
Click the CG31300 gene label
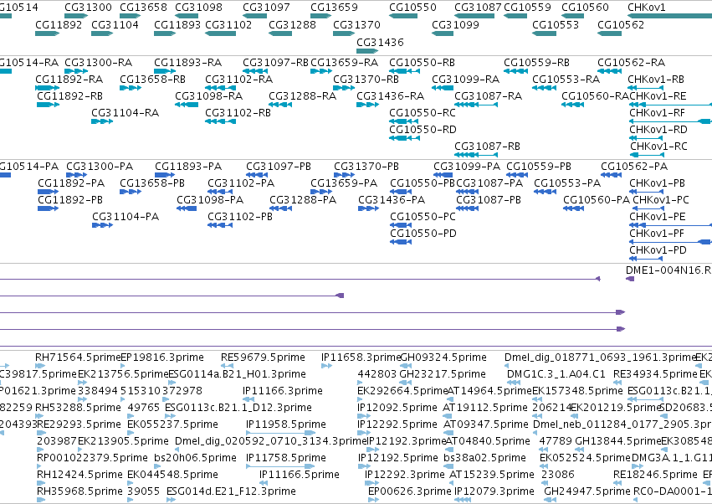click(88, 8)
